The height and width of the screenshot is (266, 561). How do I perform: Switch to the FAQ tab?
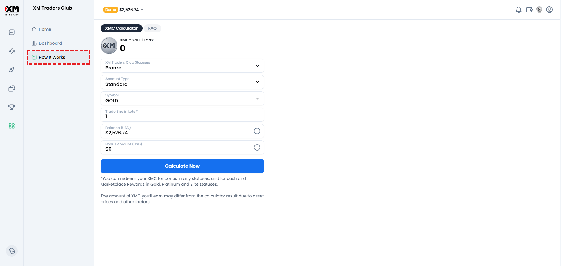(152, 28)
